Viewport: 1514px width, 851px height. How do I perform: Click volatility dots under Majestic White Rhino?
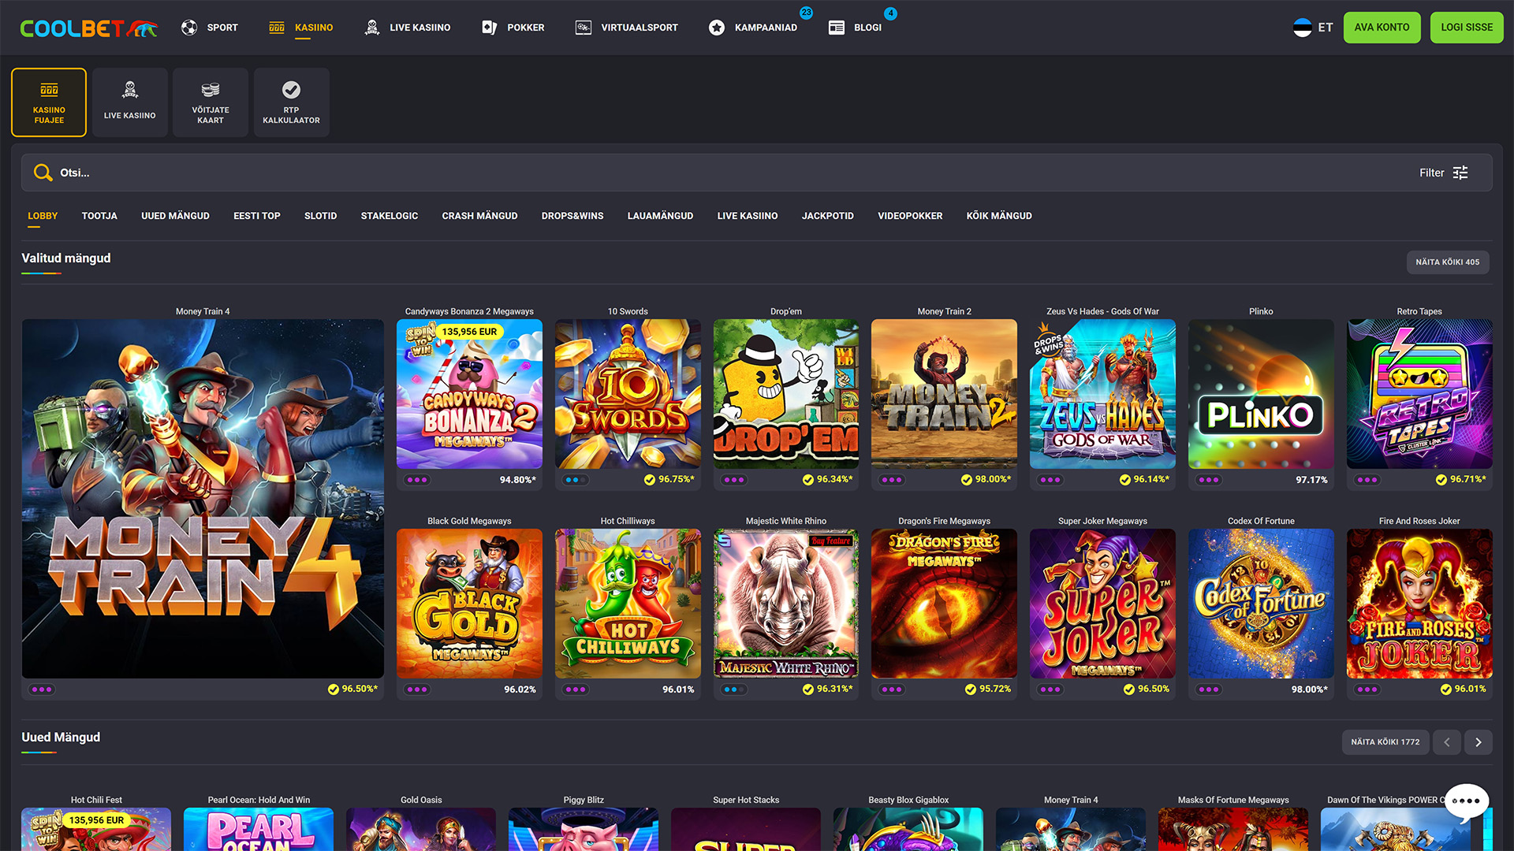click(x=734, y=689)
